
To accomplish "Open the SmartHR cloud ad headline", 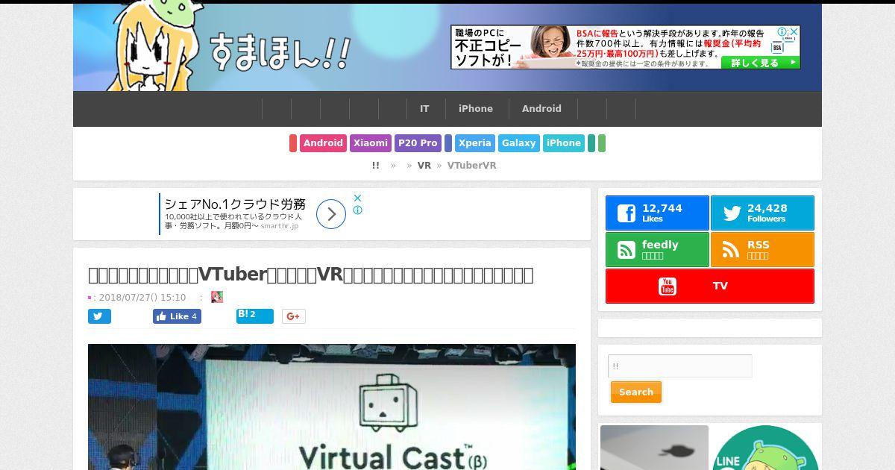I will coord(235,204).
